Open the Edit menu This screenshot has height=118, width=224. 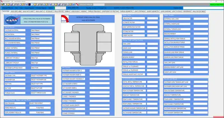17,8
